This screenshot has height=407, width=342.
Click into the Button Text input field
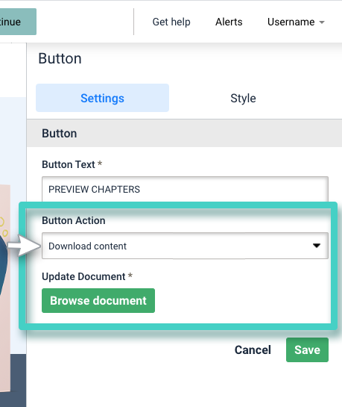point(185,189)
